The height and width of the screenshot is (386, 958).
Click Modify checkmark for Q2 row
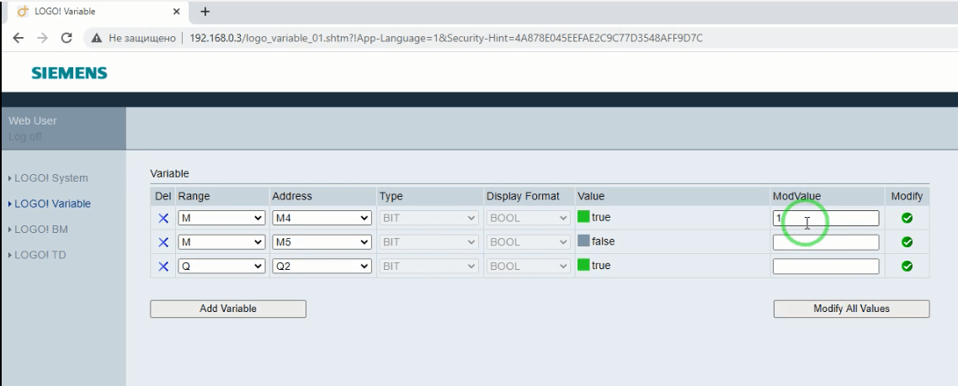pos(907,267)
